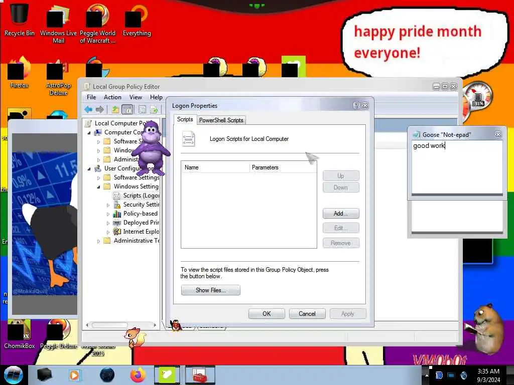Open AstroPop Deluxe desktop icon

(x=58, y=77)
